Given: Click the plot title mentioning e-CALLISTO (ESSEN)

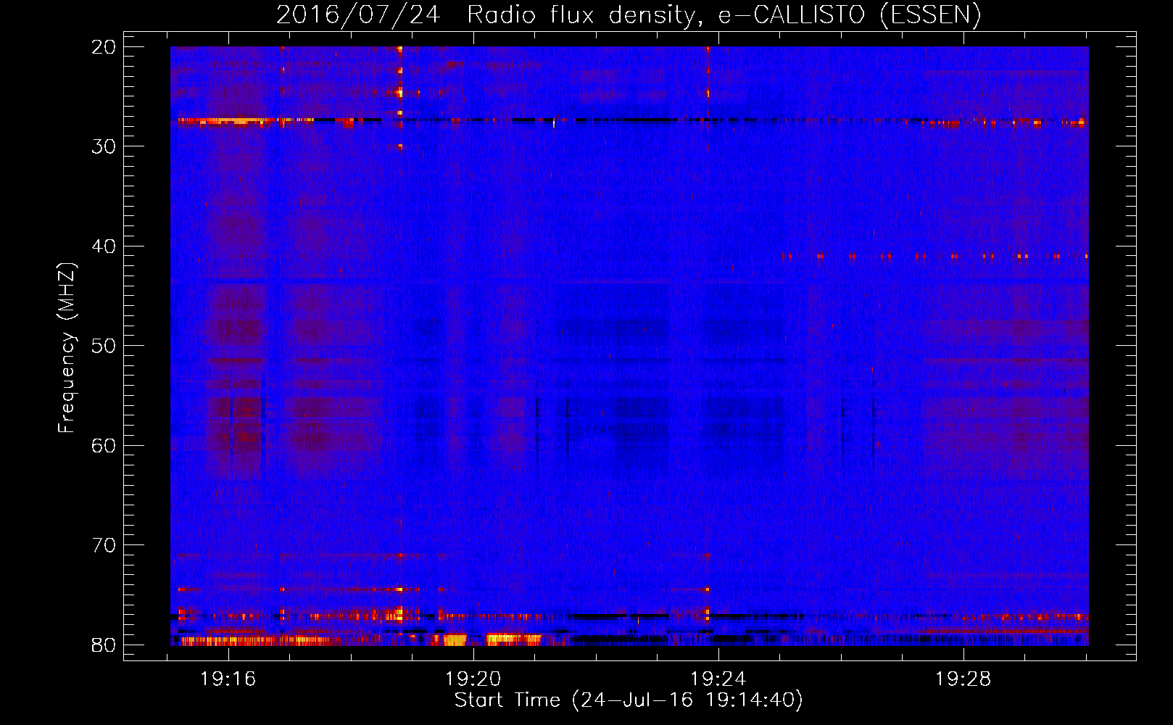Looking at the screenshot, I should tap(629, 15).
